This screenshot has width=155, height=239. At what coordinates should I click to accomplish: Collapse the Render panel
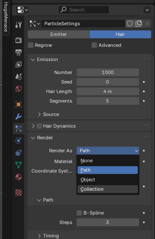33,138
